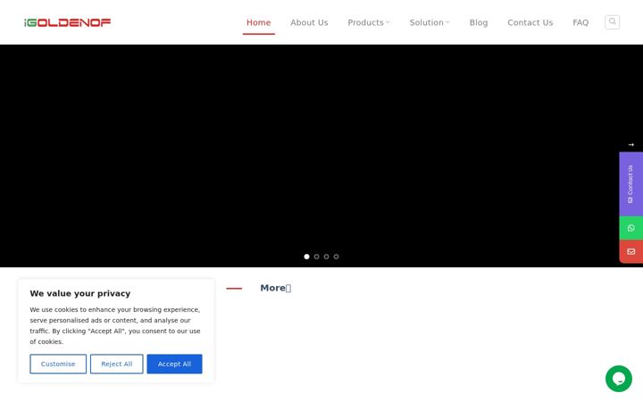The height and width of the screenshot is (401, 643).
Task: Click the More link below the banner
Action: click(276, 288)
